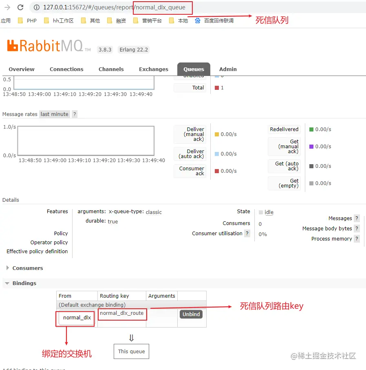Click the Deliver (manual ack) yellow swatch
The image size is (366, 370).
pyautogui.click(x=217, y=134)
